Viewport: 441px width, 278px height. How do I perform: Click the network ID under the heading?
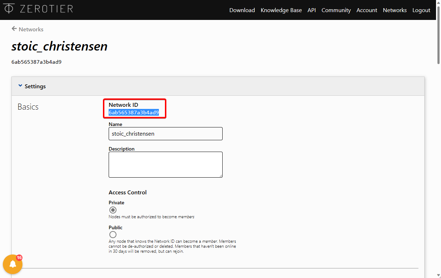36,62
